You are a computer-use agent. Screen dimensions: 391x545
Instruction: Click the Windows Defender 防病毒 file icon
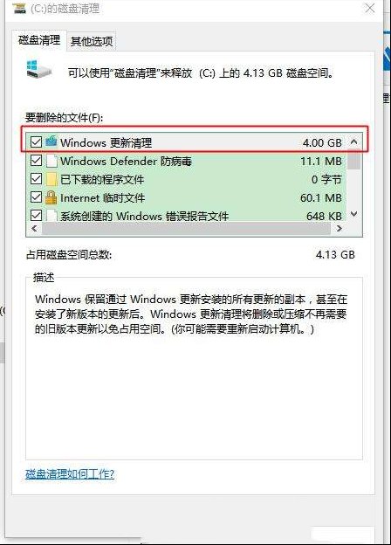[51, 161]
